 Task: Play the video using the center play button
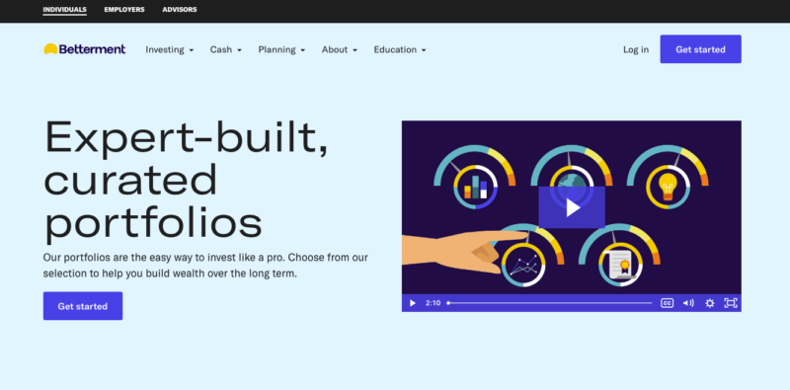(572, 207)
